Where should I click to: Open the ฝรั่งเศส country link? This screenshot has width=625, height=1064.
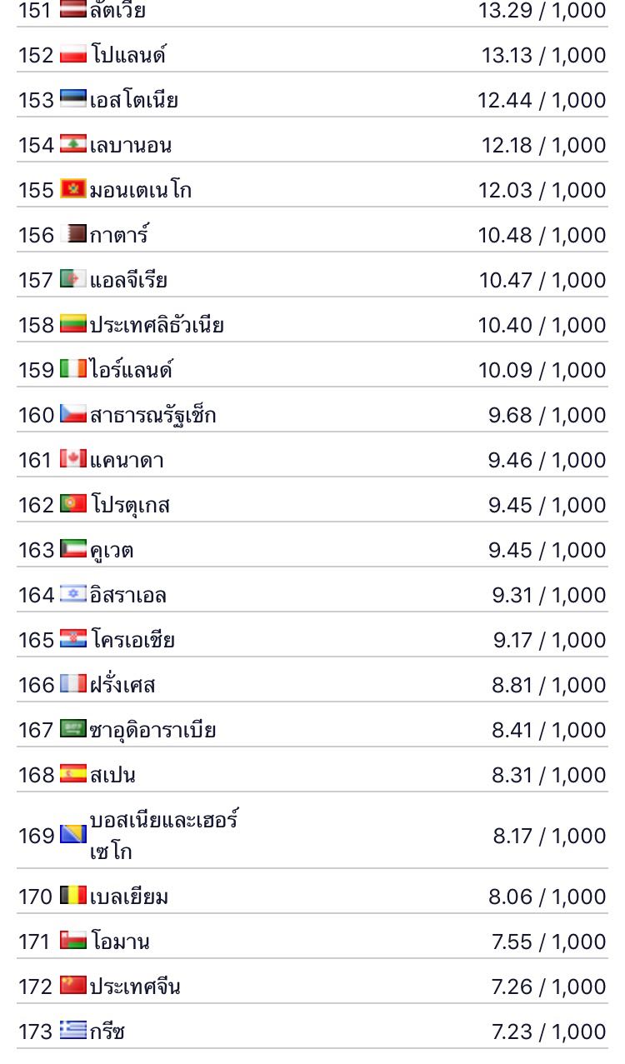pos(122,685)
